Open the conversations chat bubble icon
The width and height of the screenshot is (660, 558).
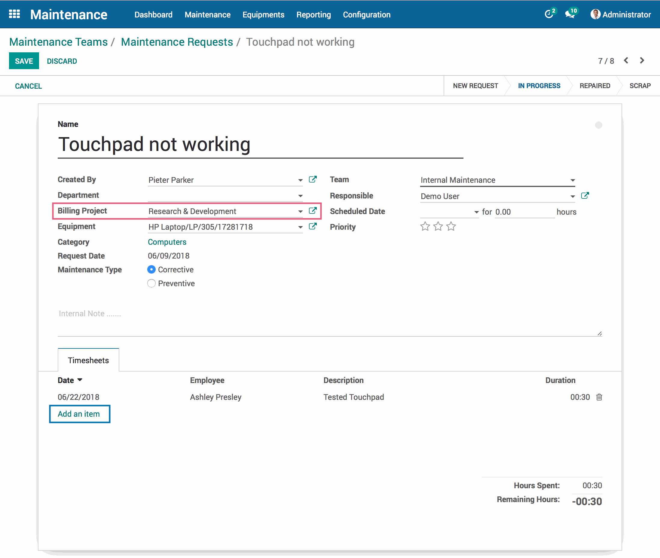570,14
